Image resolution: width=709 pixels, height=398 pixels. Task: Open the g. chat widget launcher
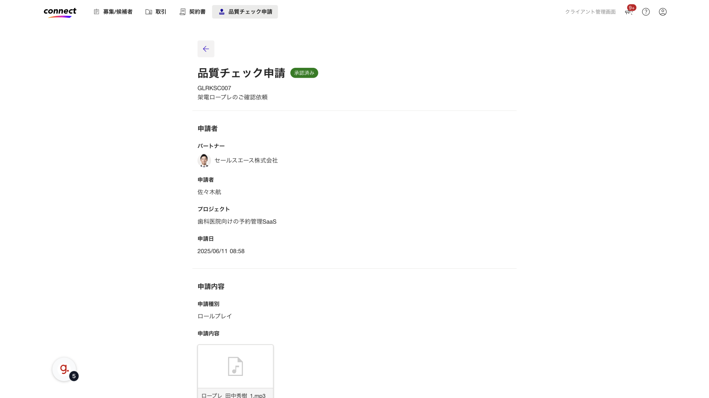coord(64,369)
